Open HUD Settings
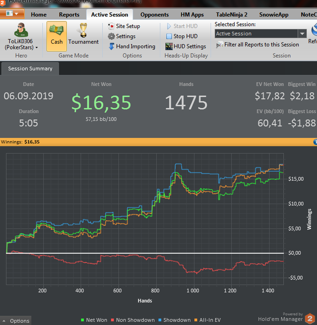 pyautogui.click(x=185, y=46)
